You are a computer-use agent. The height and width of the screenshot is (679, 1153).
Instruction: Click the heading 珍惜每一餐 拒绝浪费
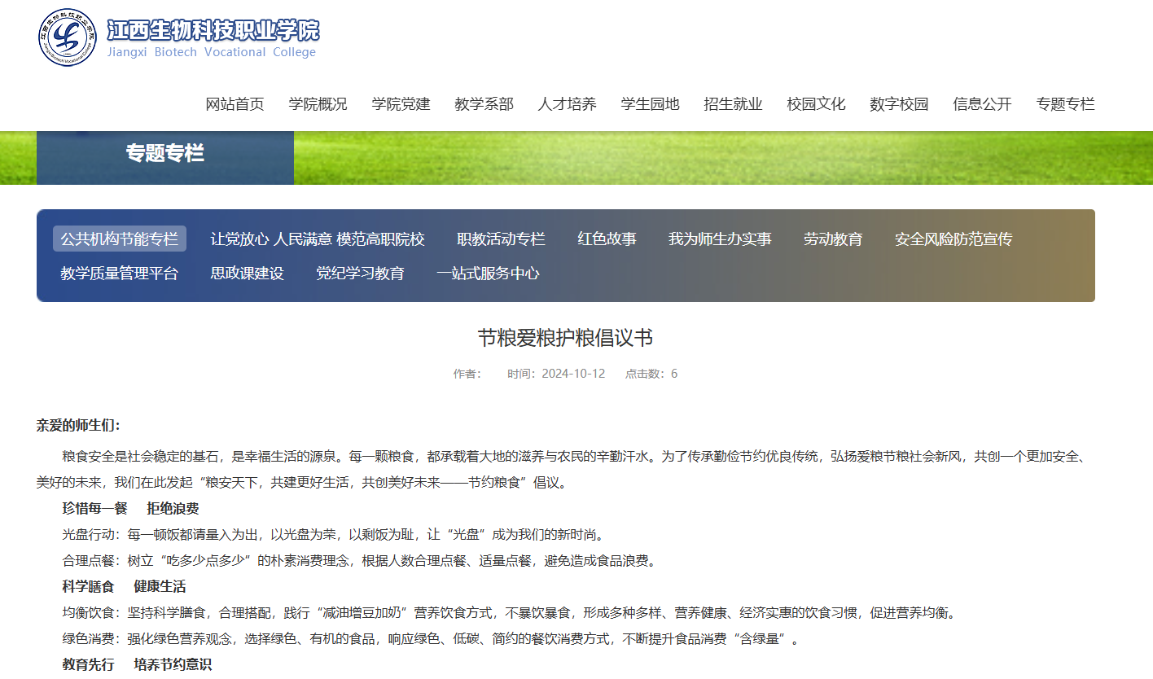coord(130,508)
